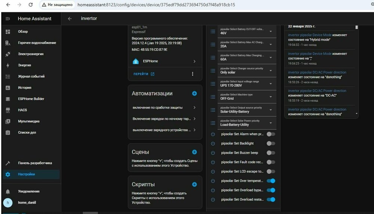
Task: Add a new automation with plus icon
Action: pos(194,94)
